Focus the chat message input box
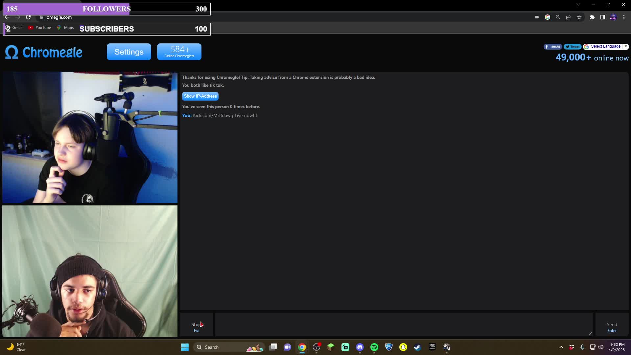 pos(404,324)
